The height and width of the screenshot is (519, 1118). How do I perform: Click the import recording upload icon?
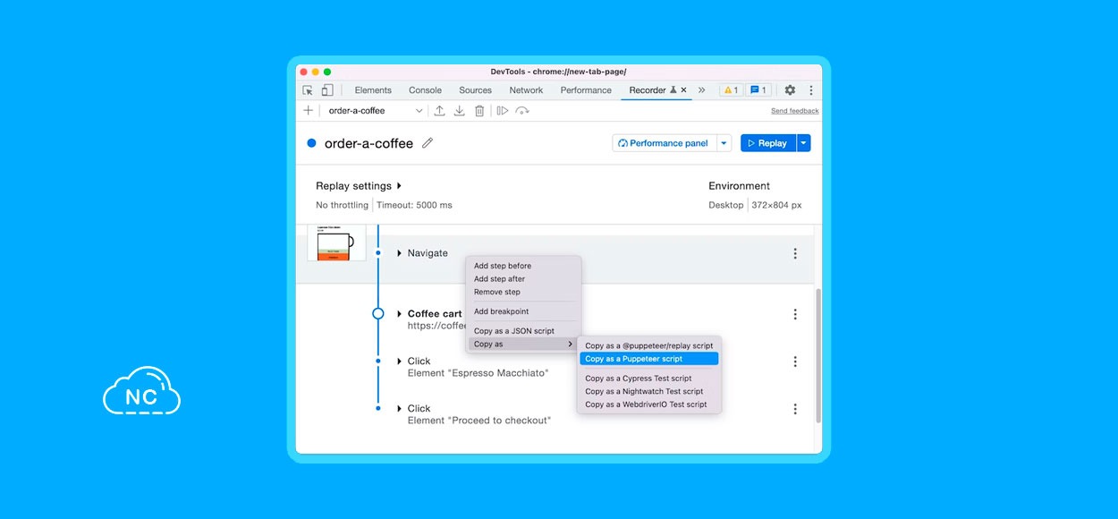coord(439,110)
